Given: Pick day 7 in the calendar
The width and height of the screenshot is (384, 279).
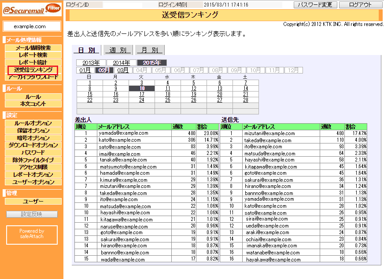Looking at the screenshot, I should tap(246, 83).
